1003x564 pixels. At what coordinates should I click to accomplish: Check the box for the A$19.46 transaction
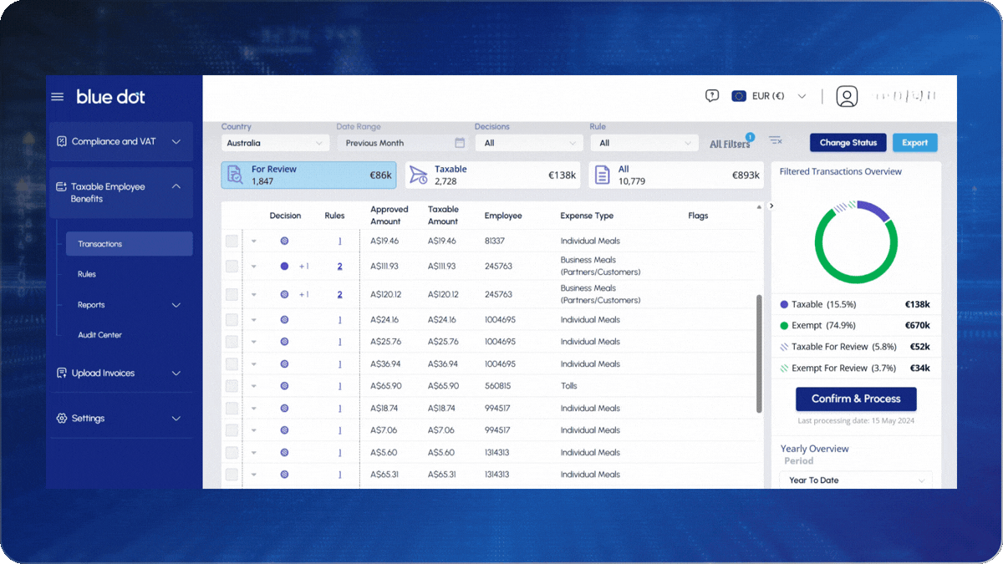tap(232, 241)
